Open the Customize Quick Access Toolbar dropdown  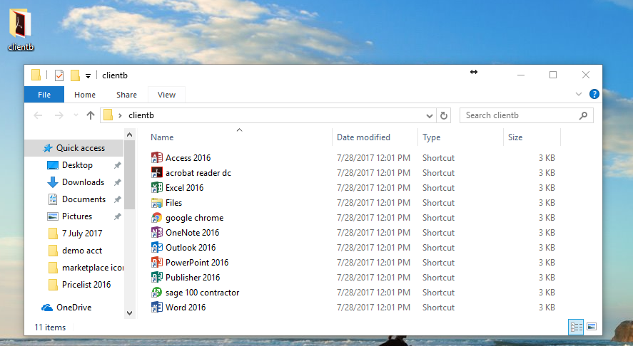click(x=88, y=75)
